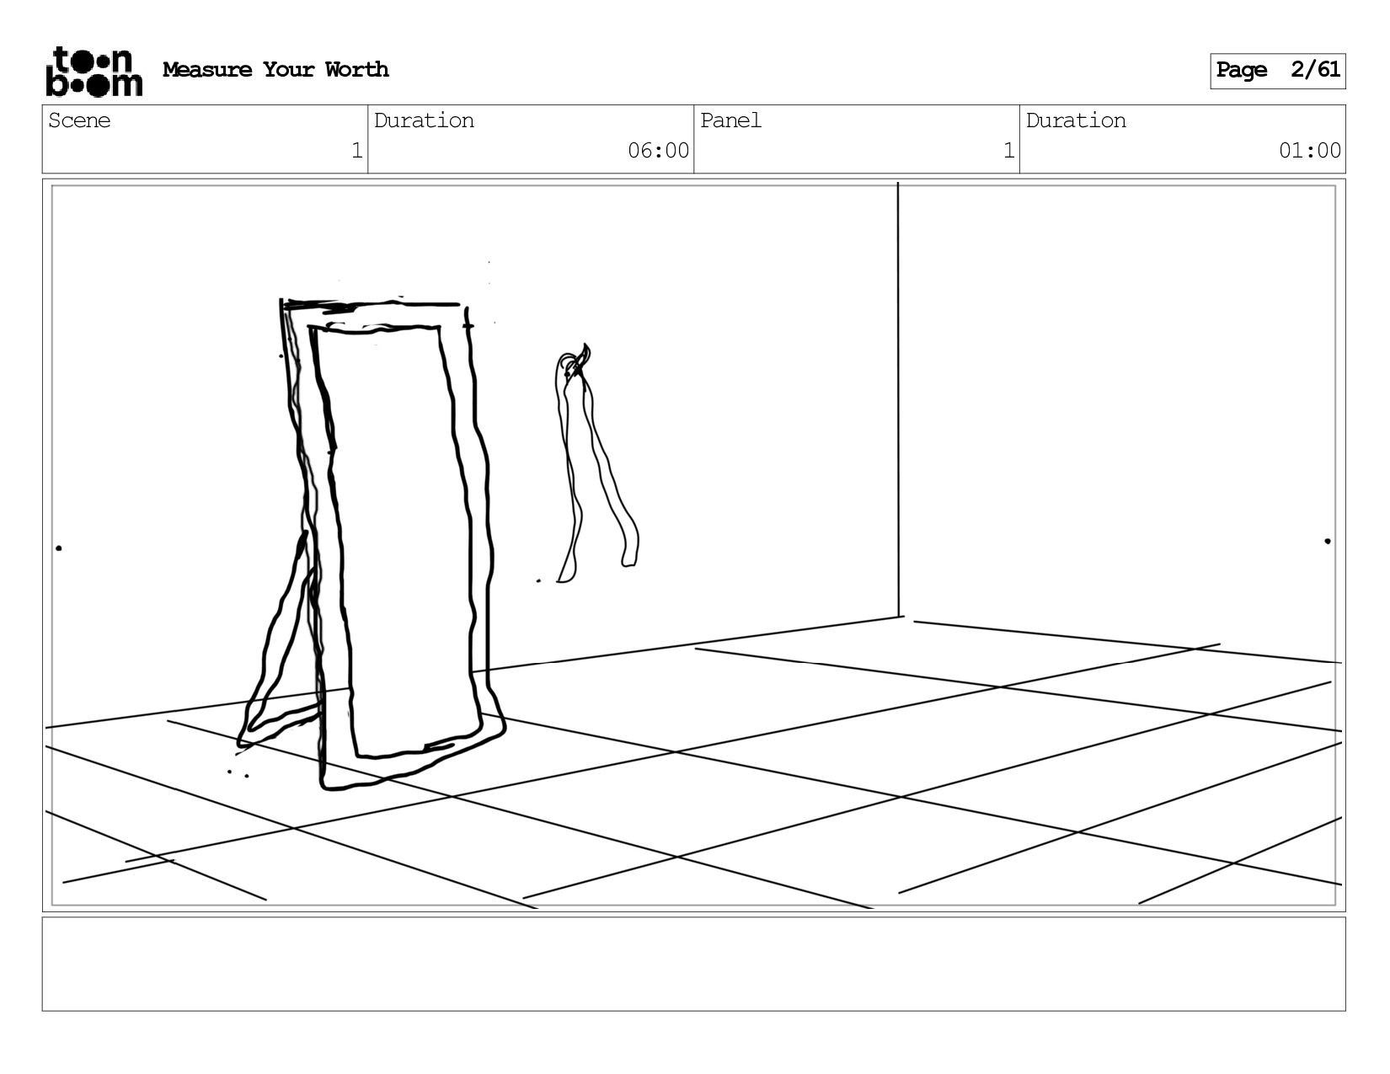Viewport: 1390px width, 1074px height.
Task: Select the title 'Measure Your Worth'
Action: point(275,70)
